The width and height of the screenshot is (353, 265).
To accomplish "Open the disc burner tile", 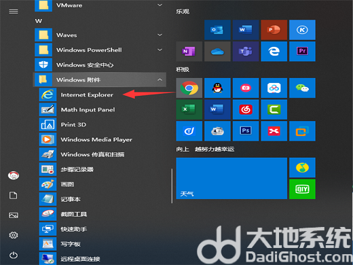I will point(217,131).
